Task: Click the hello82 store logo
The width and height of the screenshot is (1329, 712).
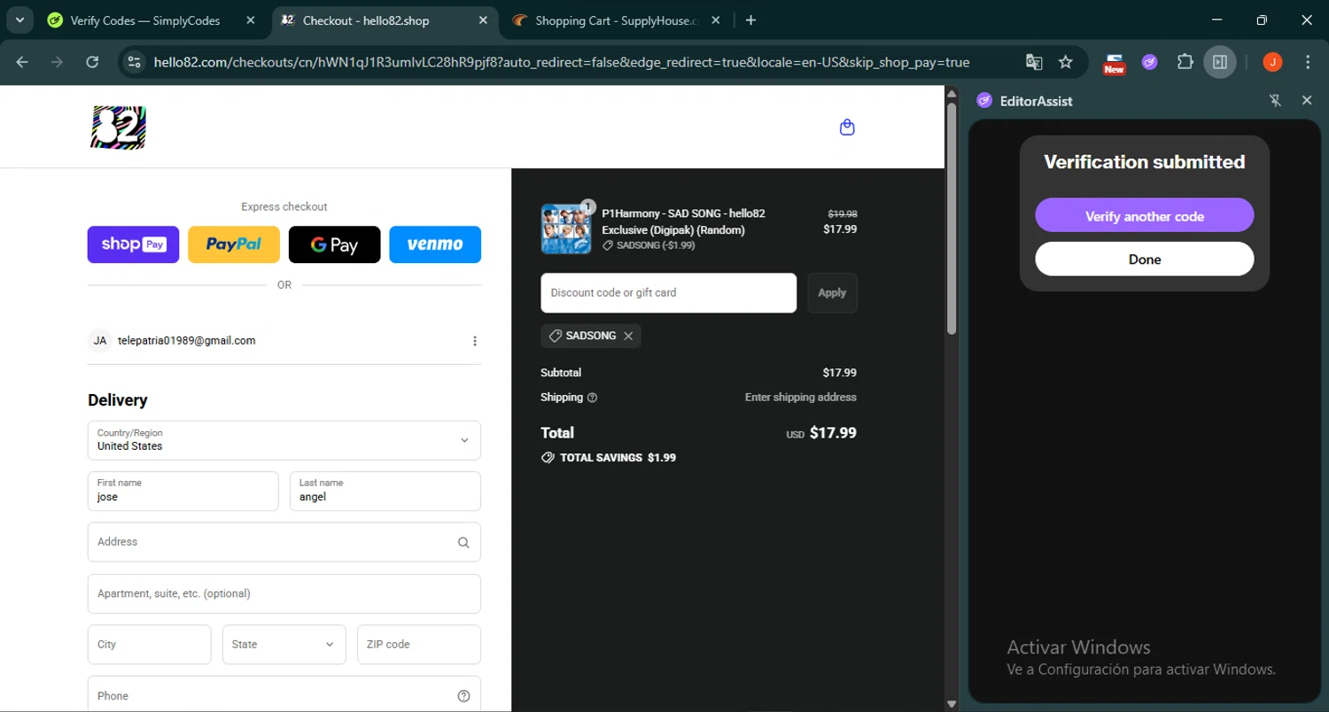Action: tap(118, 128)
